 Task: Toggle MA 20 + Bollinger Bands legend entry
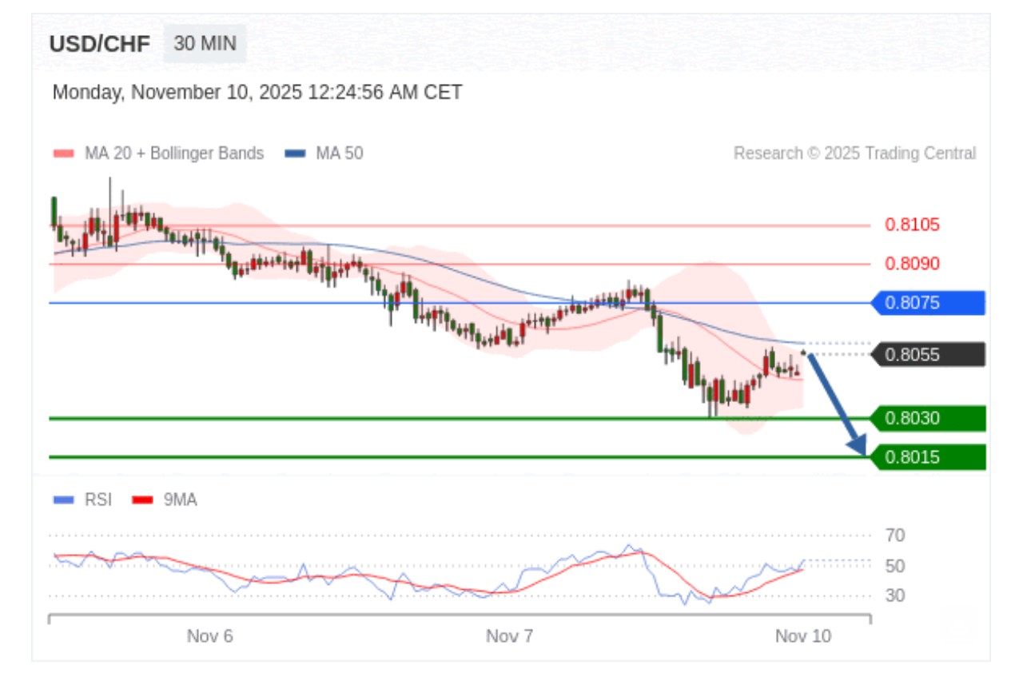click(x=173, y=153)
